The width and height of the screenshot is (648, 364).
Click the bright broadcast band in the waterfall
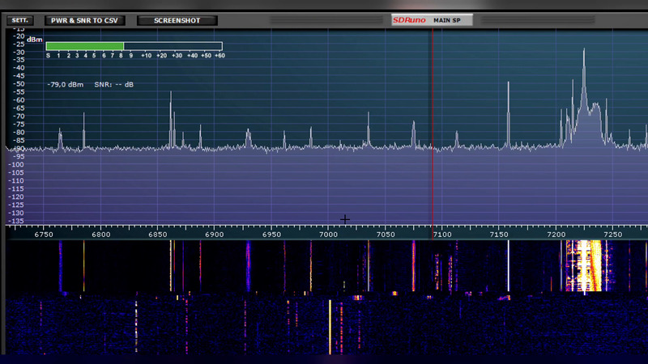point(585,267)
